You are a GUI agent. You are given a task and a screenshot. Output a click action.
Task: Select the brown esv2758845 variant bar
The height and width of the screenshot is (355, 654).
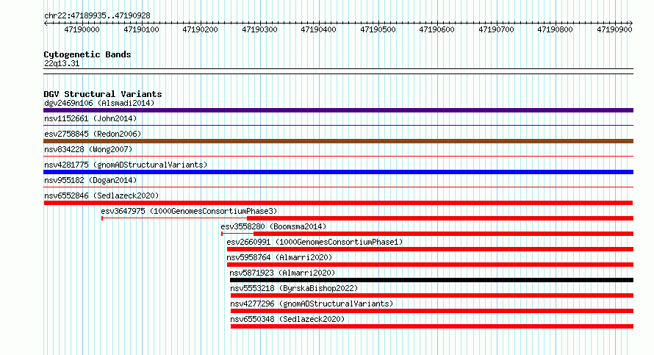pyautogui.click(x=338, y=141)
